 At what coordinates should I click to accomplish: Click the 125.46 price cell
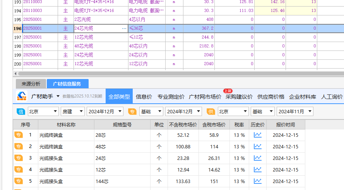[270, 10]
